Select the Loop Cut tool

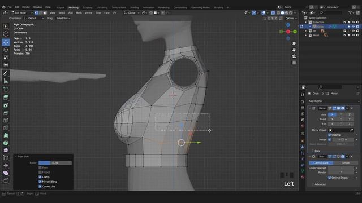(x=6, y=120)
